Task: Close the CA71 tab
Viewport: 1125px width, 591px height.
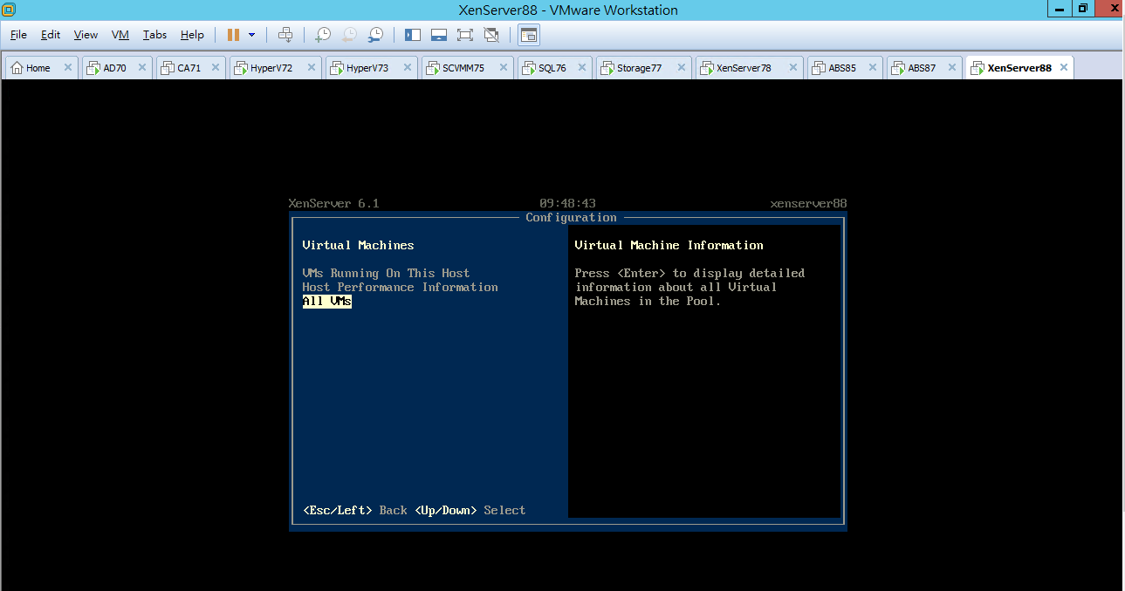Action: click(x=216, y=68)
